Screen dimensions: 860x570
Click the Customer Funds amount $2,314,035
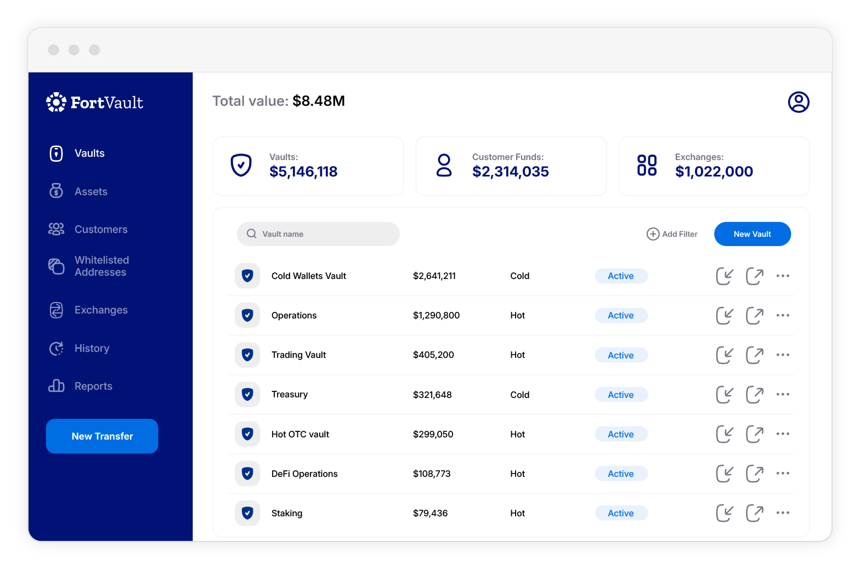pos(511,172)
